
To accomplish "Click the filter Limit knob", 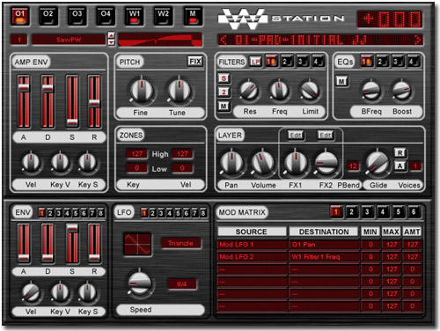I will (x=310, y=90).
